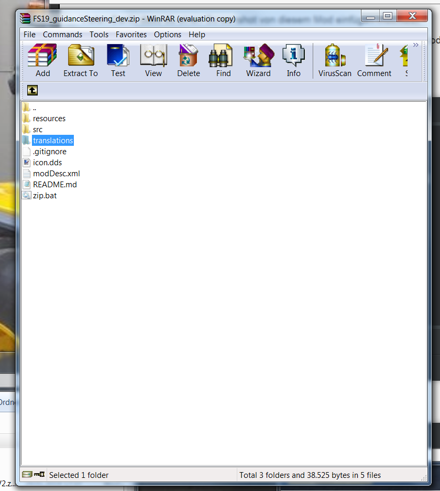This screenshot has height=491, width=440.
Task: Open the Favorites menu
Action: (131, 35)
